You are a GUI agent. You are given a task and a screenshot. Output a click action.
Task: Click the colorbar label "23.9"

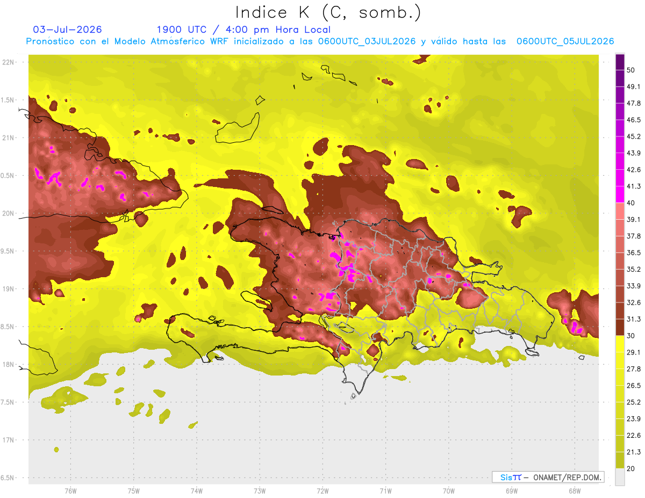click(x=633, y=419)
